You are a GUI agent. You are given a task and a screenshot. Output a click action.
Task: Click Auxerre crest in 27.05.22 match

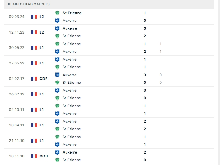point(57,59)
